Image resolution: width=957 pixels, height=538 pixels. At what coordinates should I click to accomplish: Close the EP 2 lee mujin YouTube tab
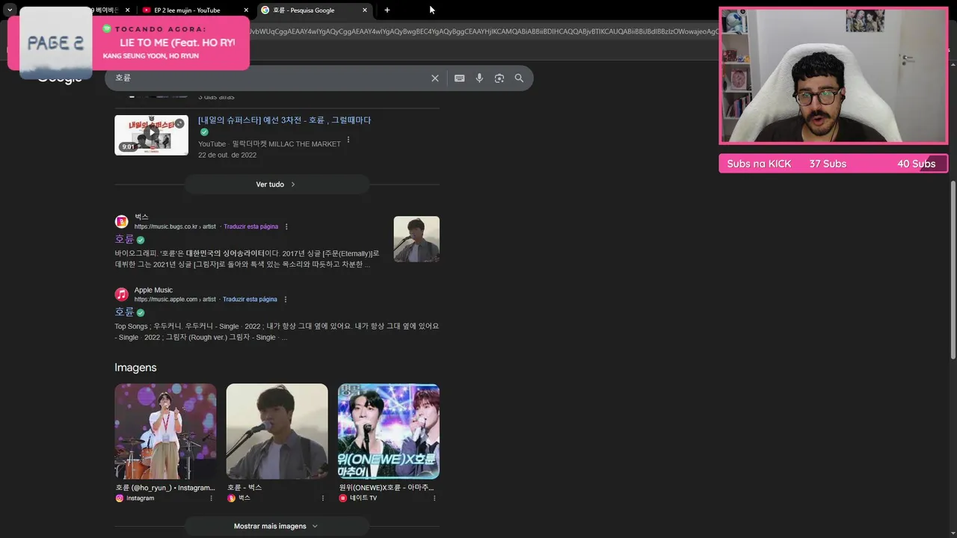point(246,10)
